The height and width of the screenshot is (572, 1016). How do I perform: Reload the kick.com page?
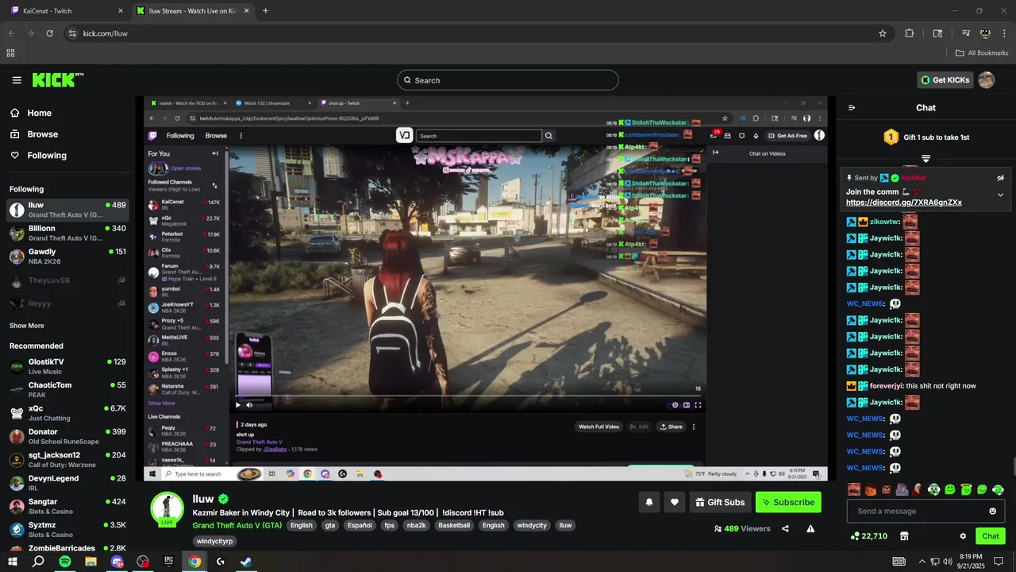[x=49, y=33]
